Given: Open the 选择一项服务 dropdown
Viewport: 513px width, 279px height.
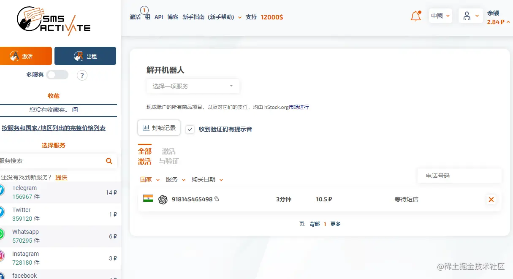Looking at the screenshot, I should pos(193,86).
